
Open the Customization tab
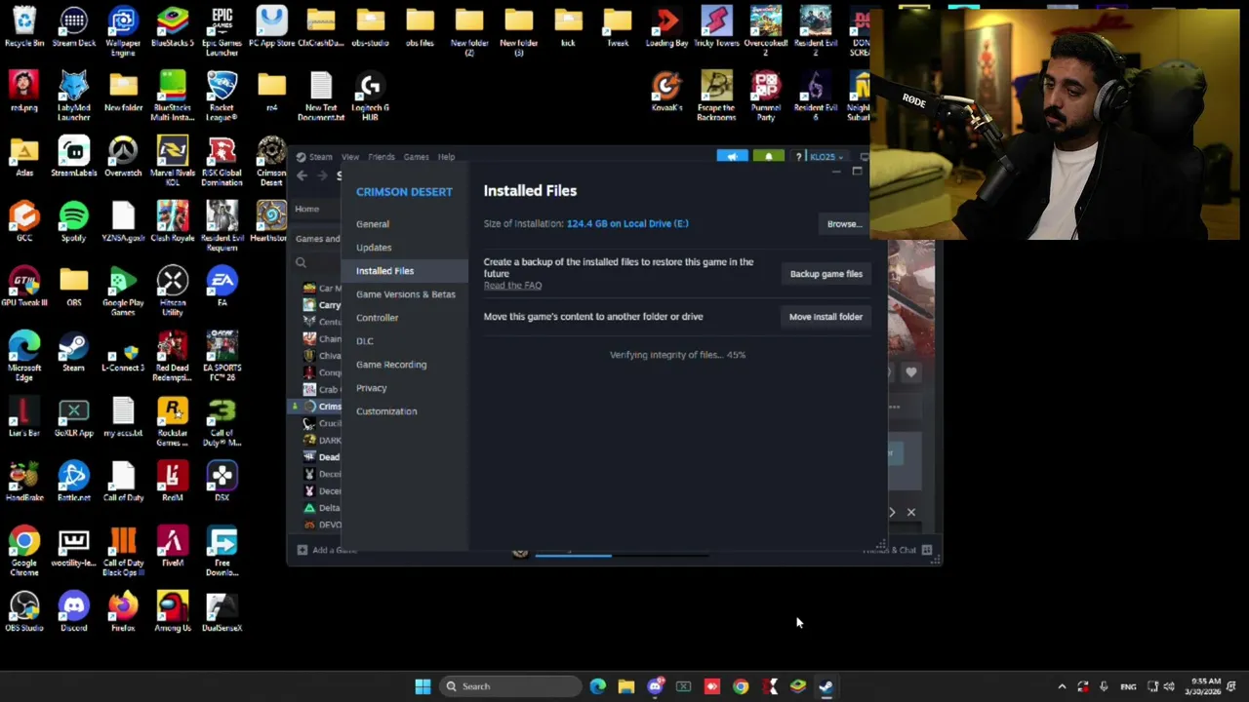(x=405, y=411)
